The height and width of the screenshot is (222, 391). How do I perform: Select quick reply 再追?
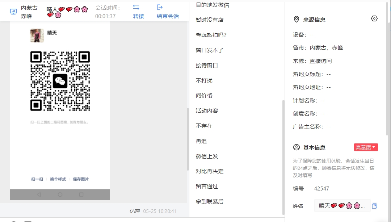[201, 141]
